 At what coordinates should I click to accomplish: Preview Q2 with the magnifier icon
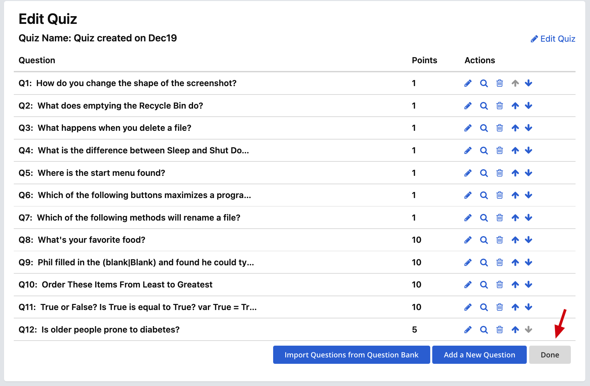tap(484, 106)
